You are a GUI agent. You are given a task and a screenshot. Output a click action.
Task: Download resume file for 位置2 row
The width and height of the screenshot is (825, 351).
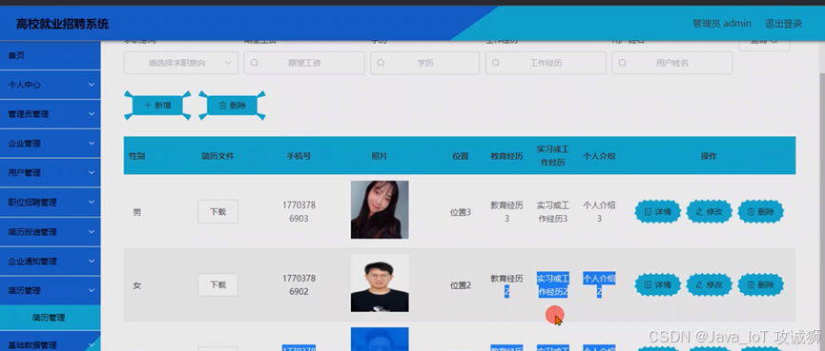[x=217, y=285]
